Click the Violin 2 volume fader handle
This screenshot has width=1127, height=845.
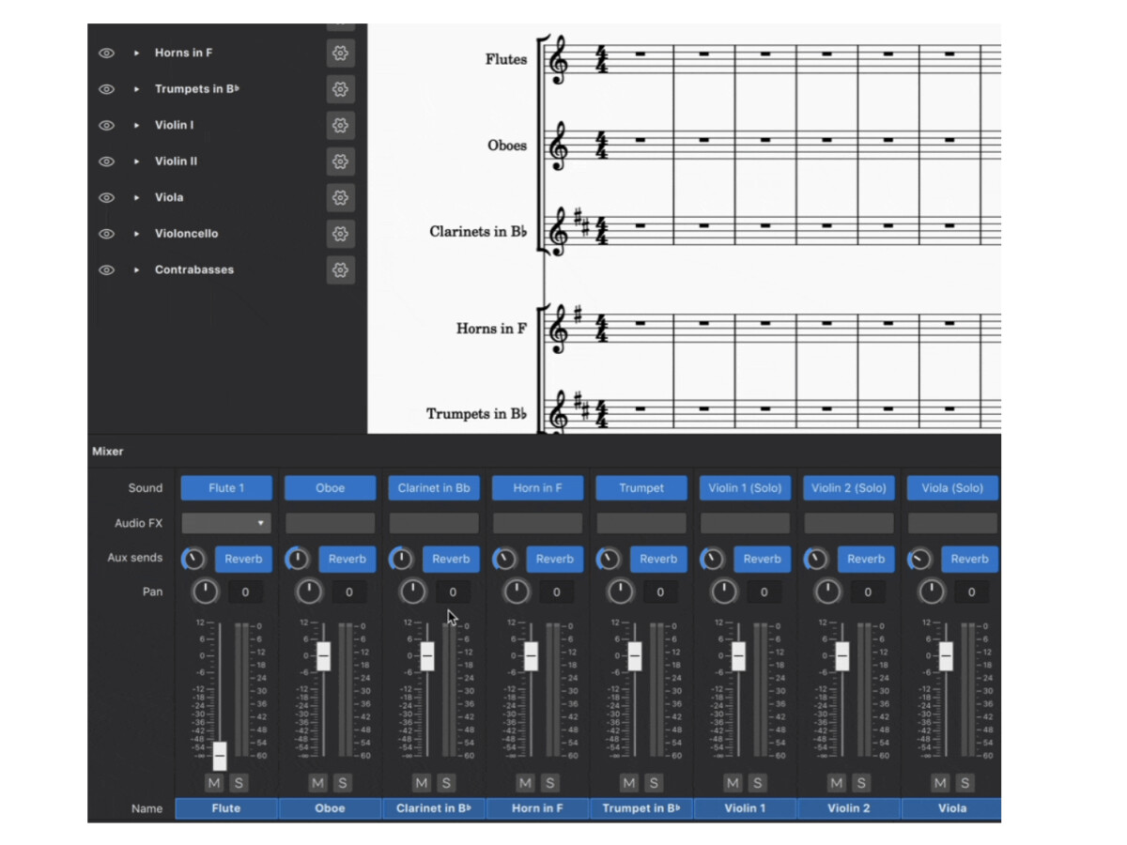coord(841,656)
